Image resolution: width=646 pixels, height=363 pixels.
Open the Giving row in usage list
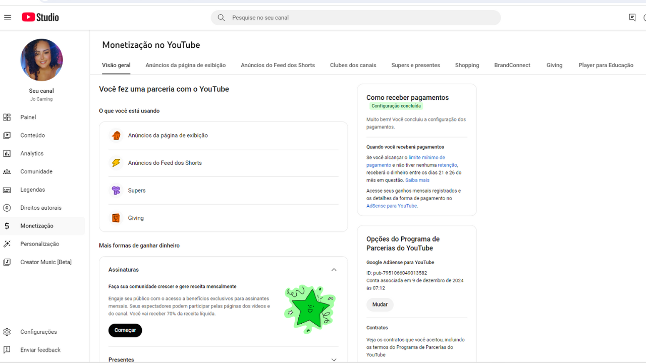[224, 218]
